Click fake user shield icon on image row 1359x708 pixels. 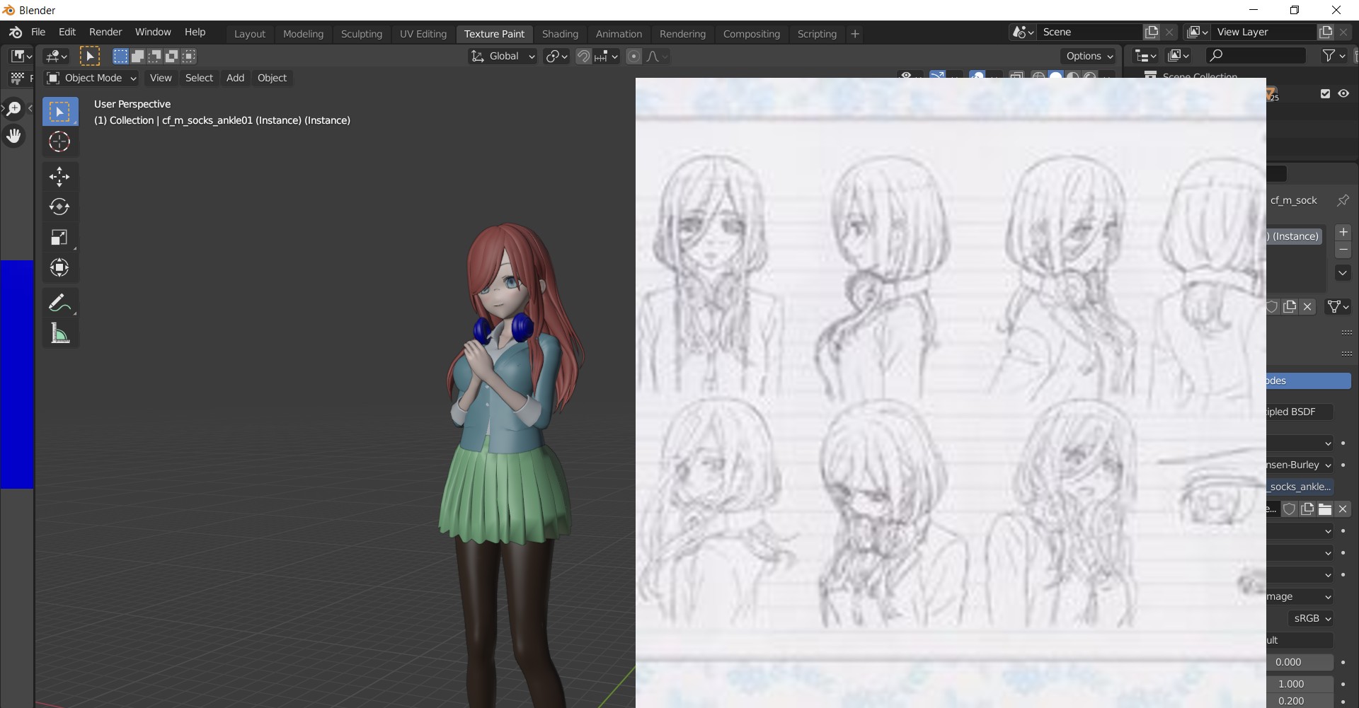click(1290, 509)
